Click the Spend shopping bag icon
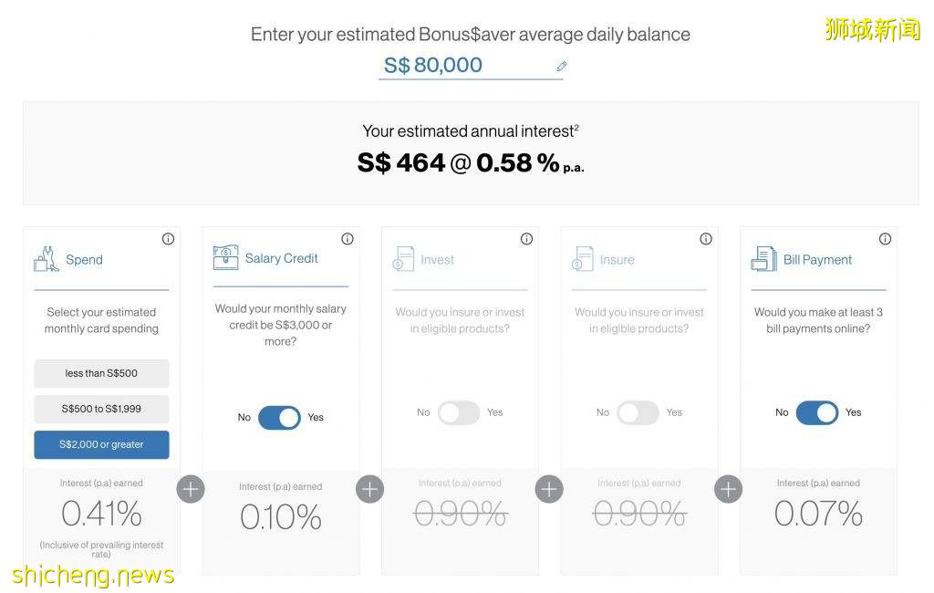Viewport: 934px width, 593px height. 47,259
